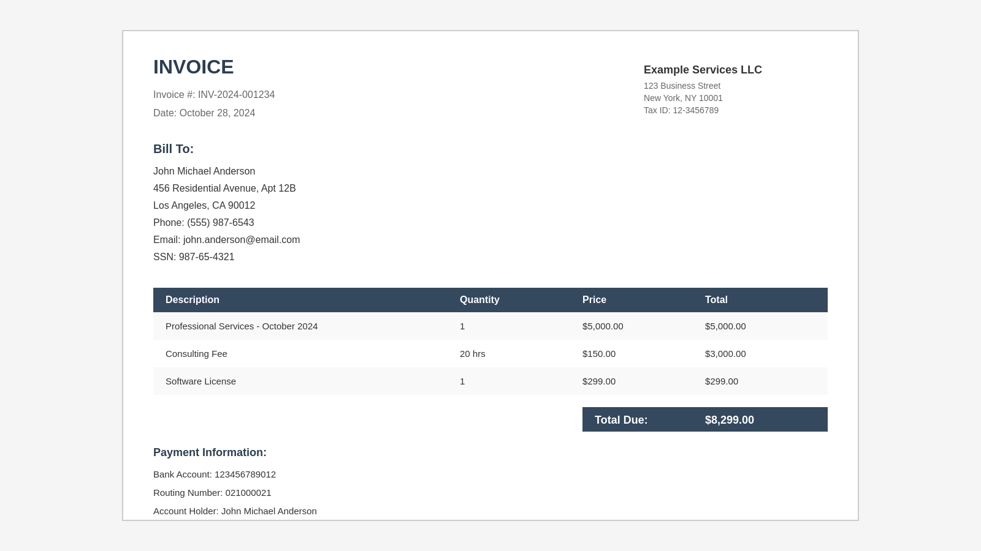The height and width of the screenshot is (551, 981).
Task: Click the Bill To heading
Action: pos(174,149)
